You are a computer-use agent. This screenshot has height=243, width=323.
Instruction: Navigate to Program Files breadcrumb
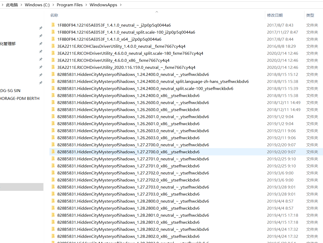point(70,5)
